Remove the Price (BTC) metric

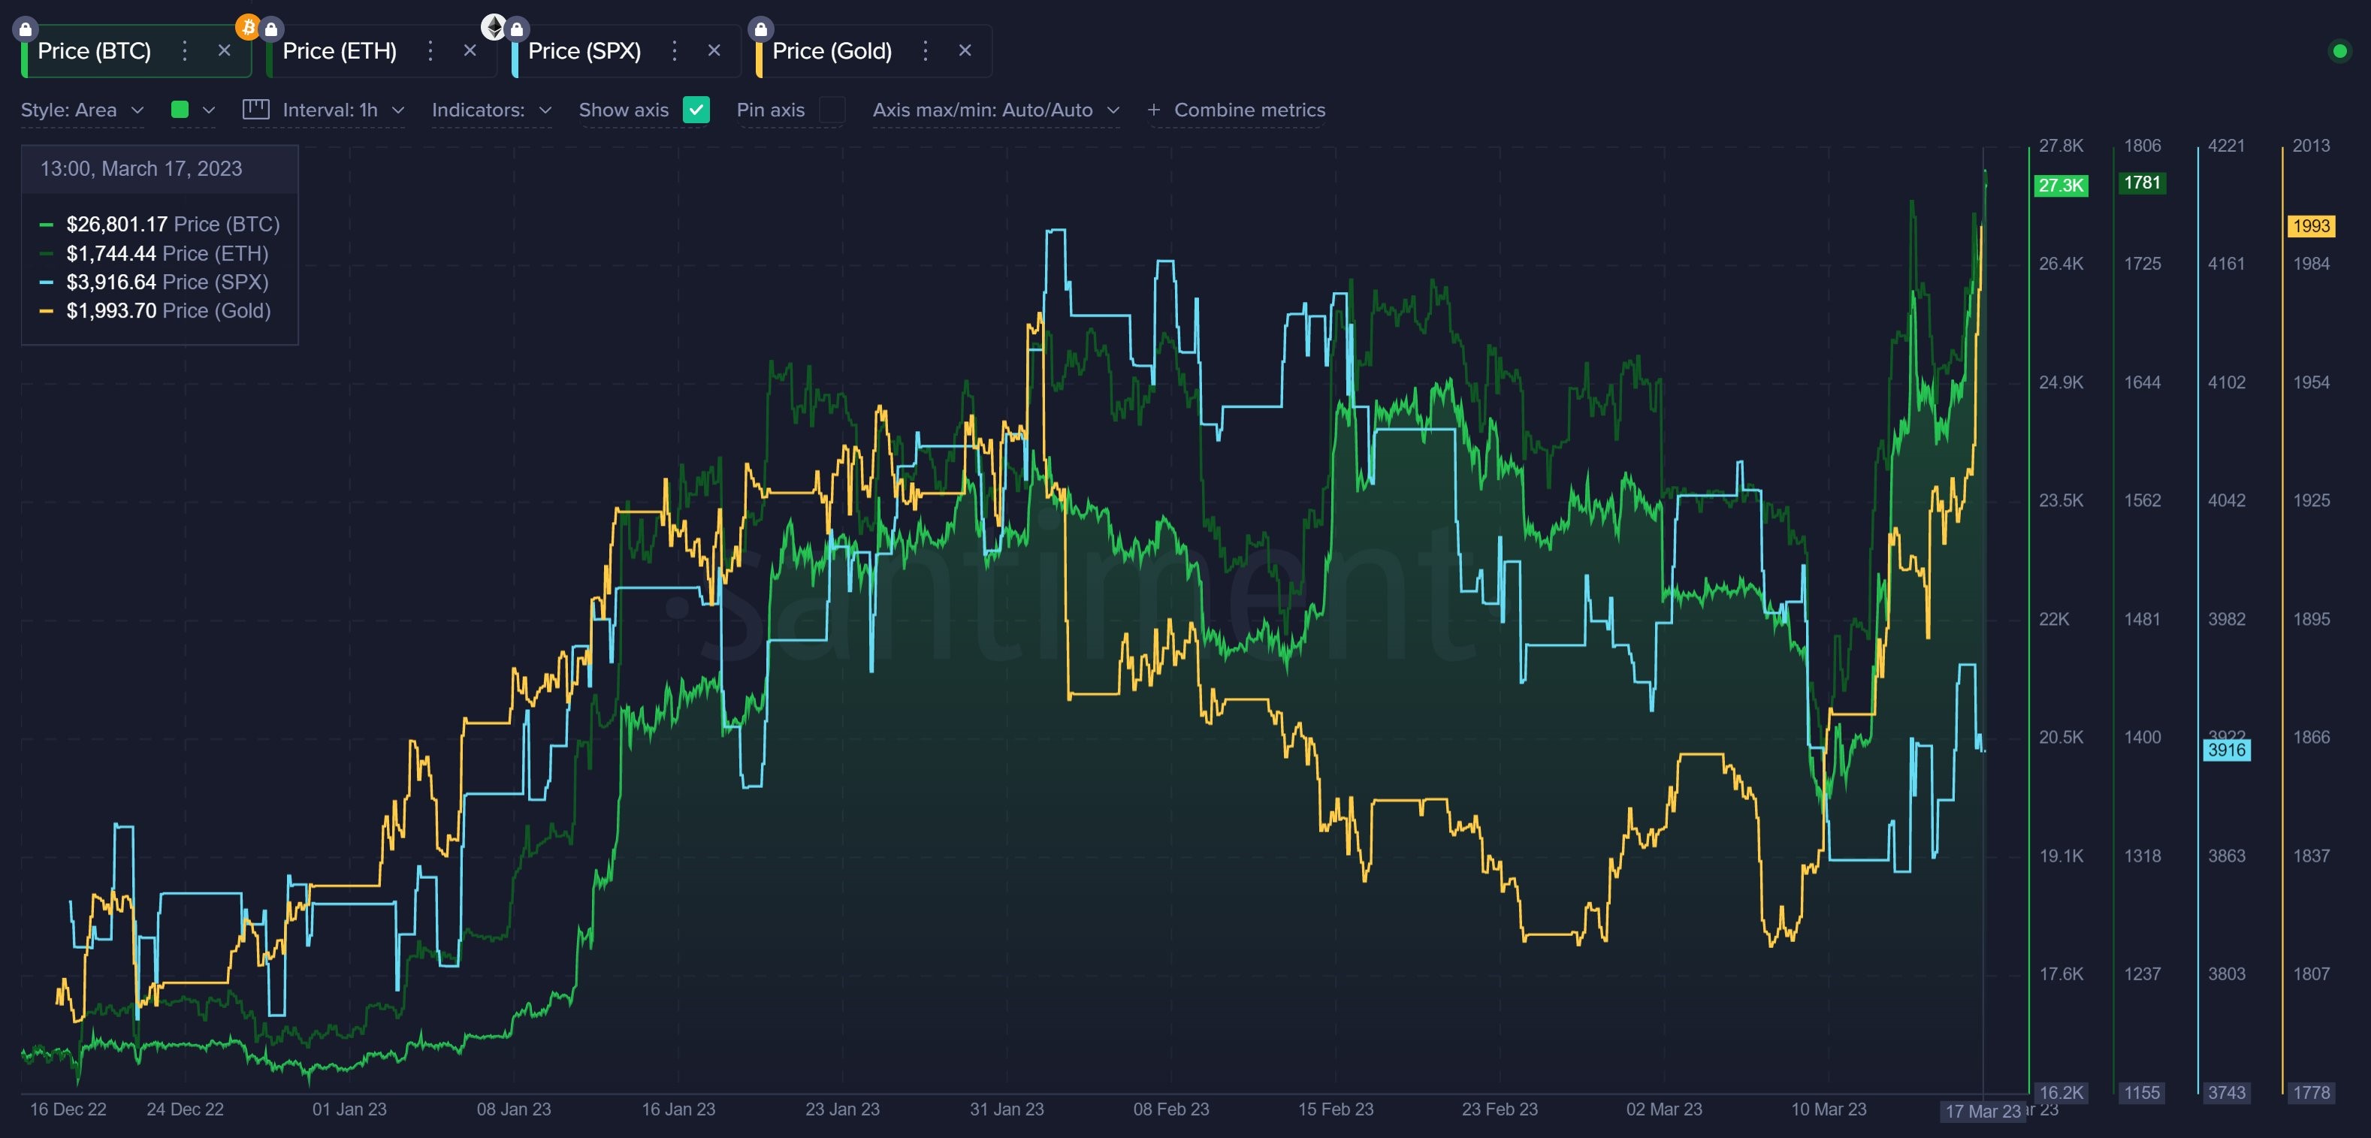tap(225, 50)
